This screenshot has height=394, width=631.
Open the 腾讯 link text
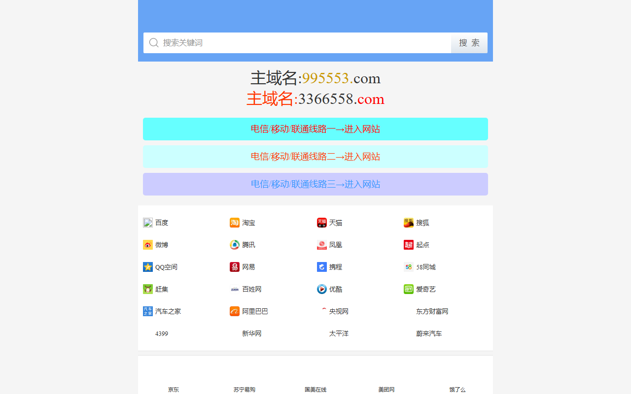pyautogui.click(x=248, y=245)
